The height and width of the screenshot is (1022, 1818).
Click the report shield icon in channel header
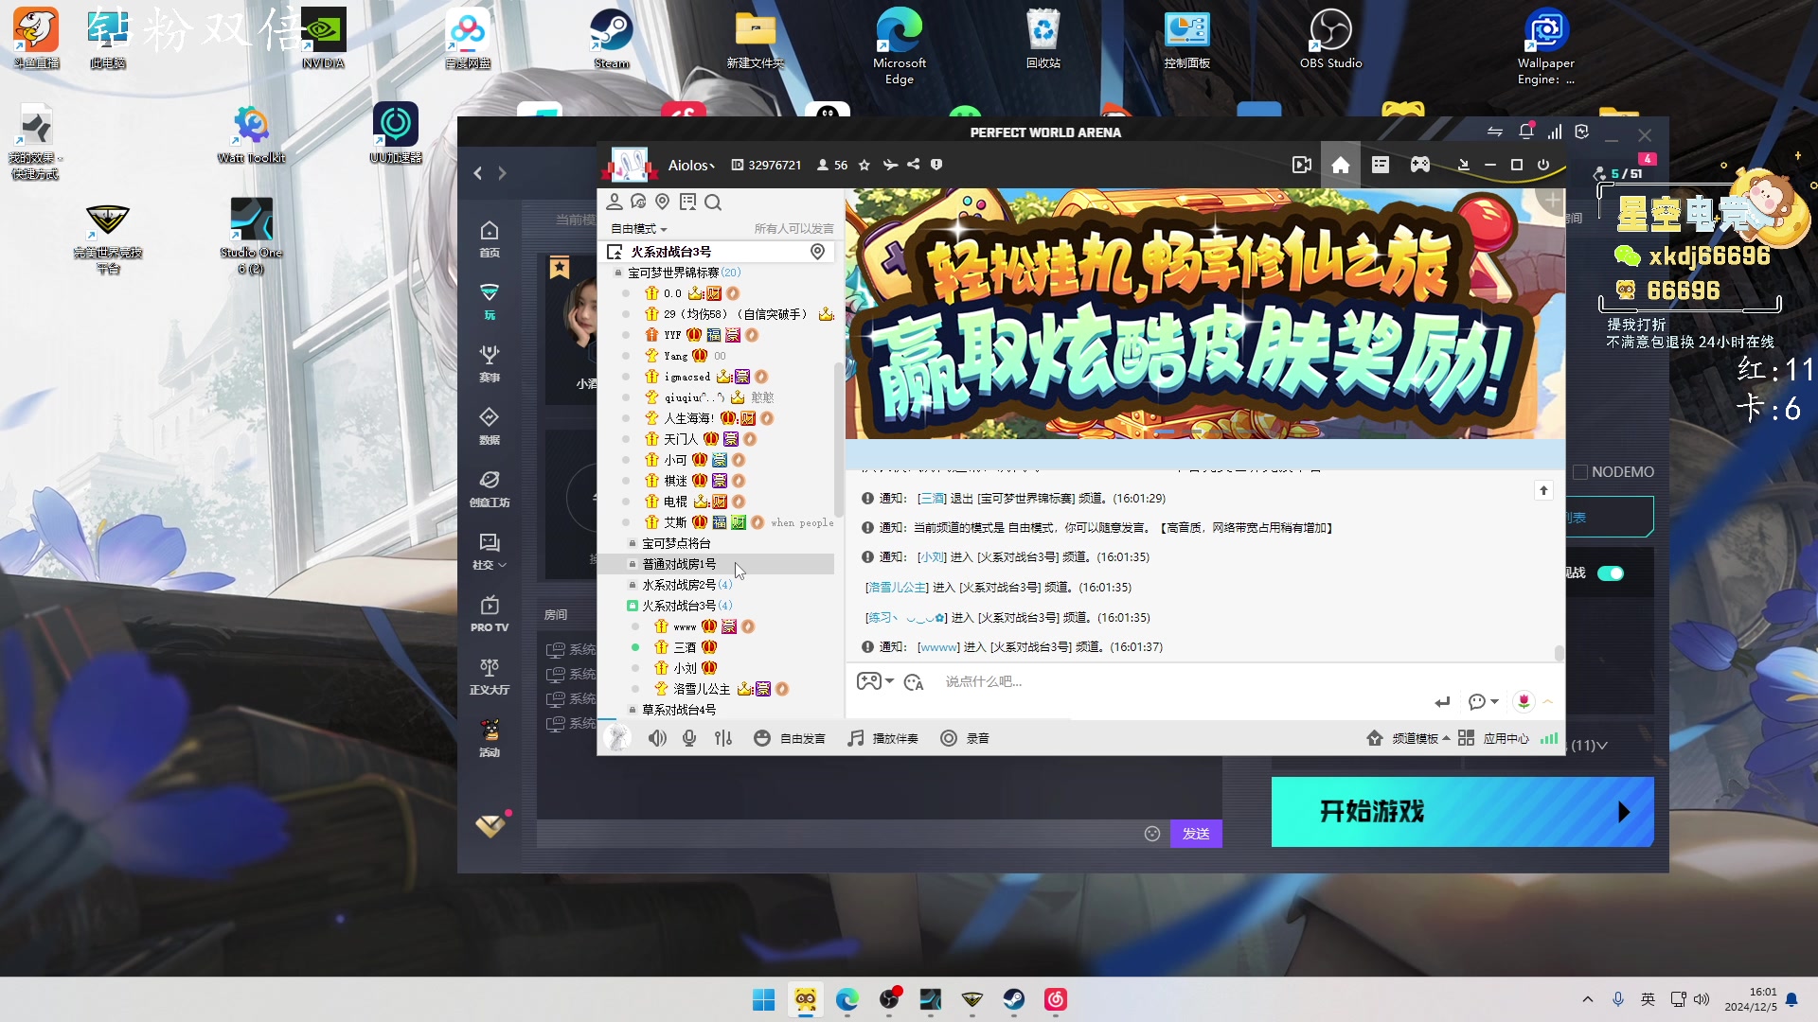coord(936,165)
